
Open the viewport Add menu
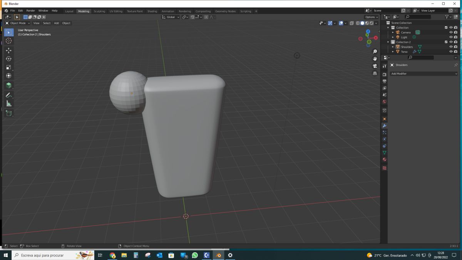[x=56, y=23]
